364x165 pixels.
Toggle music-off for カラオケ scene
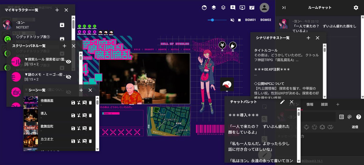(x=79, y=141)
